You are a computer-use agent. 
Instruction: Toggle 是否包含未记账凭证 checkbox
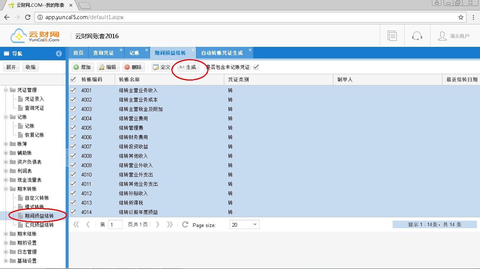point(256,67)
